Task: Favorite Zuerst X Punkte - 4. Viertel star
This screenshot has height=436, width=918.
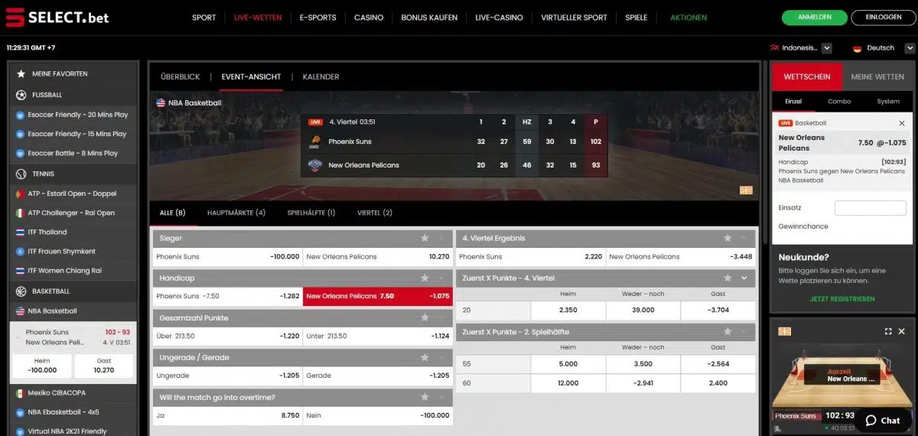Action: click(728, 278)
